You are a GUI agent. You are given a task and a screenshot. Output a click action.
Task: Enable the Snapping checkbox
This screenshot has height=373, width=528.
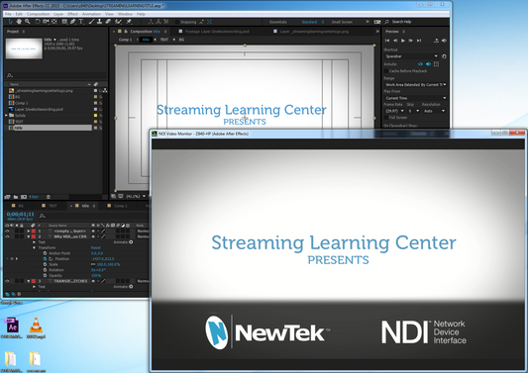177,22
